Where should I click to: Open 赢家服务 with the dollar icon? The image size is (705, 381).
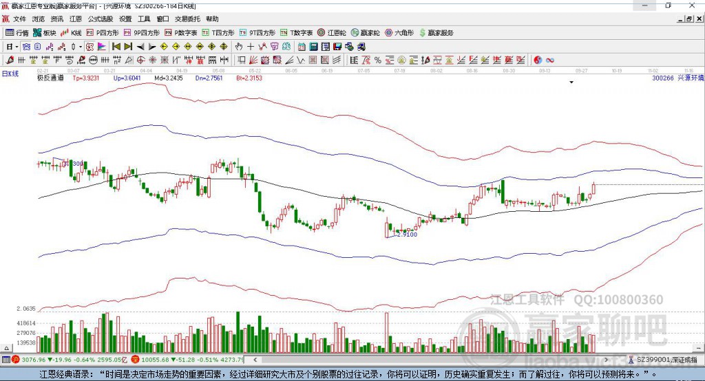(436, 33)
